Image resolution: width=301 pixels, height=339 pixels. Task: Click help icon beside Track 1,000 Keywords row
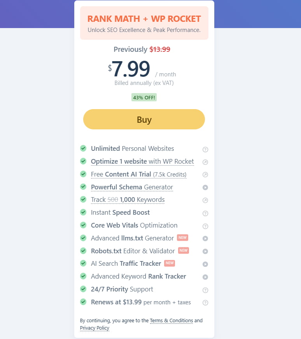point(205,200)
